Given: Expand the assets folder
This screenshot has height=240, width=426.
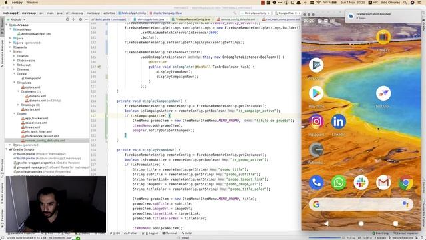Looking at the screenshot, I should [x=11, y=47].
